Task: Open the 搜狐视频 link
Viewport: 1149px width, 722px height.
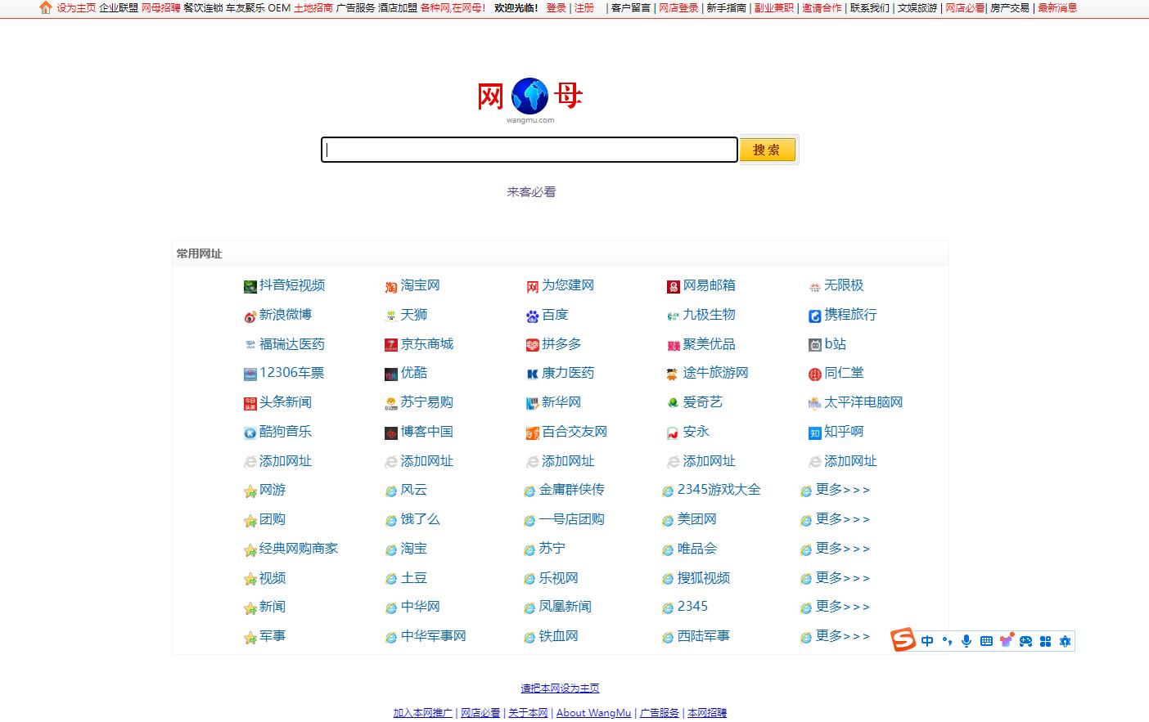Action: pos(704,578)
